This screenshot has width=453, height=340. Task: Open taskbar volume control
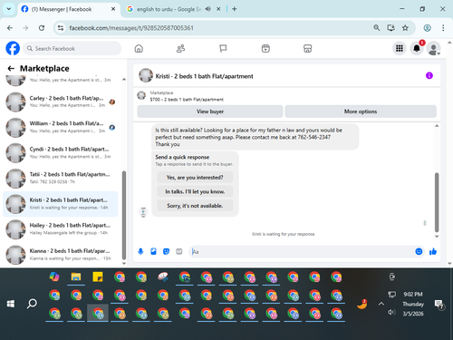[x=391, y=312]
